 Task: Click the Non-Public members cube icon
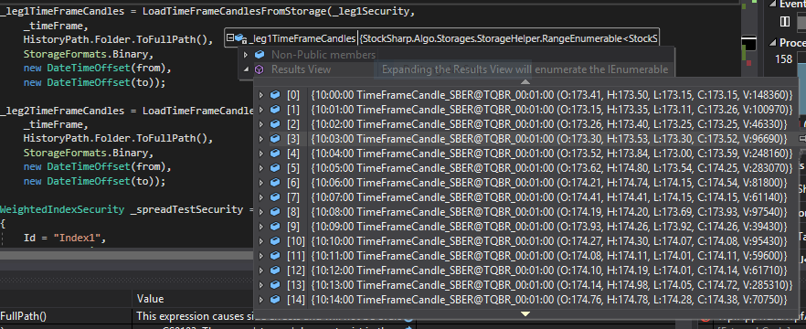[x=260, y=55]
